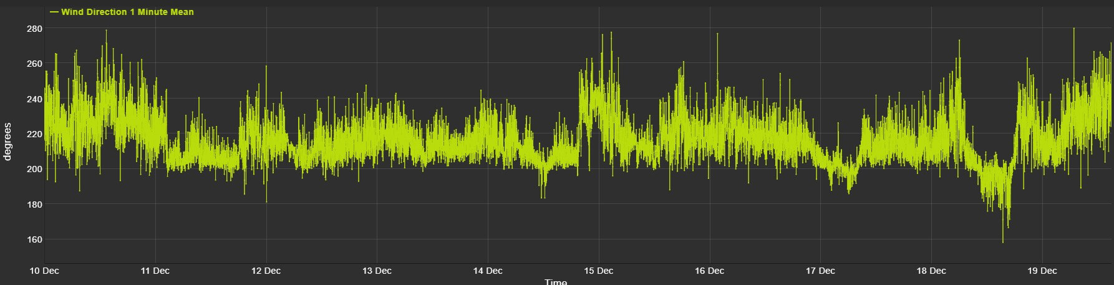Toggle the Wind Direction 1 Minute Mean legend
The height and width of the screenshot is (285, 1114).
click(127, 12)
